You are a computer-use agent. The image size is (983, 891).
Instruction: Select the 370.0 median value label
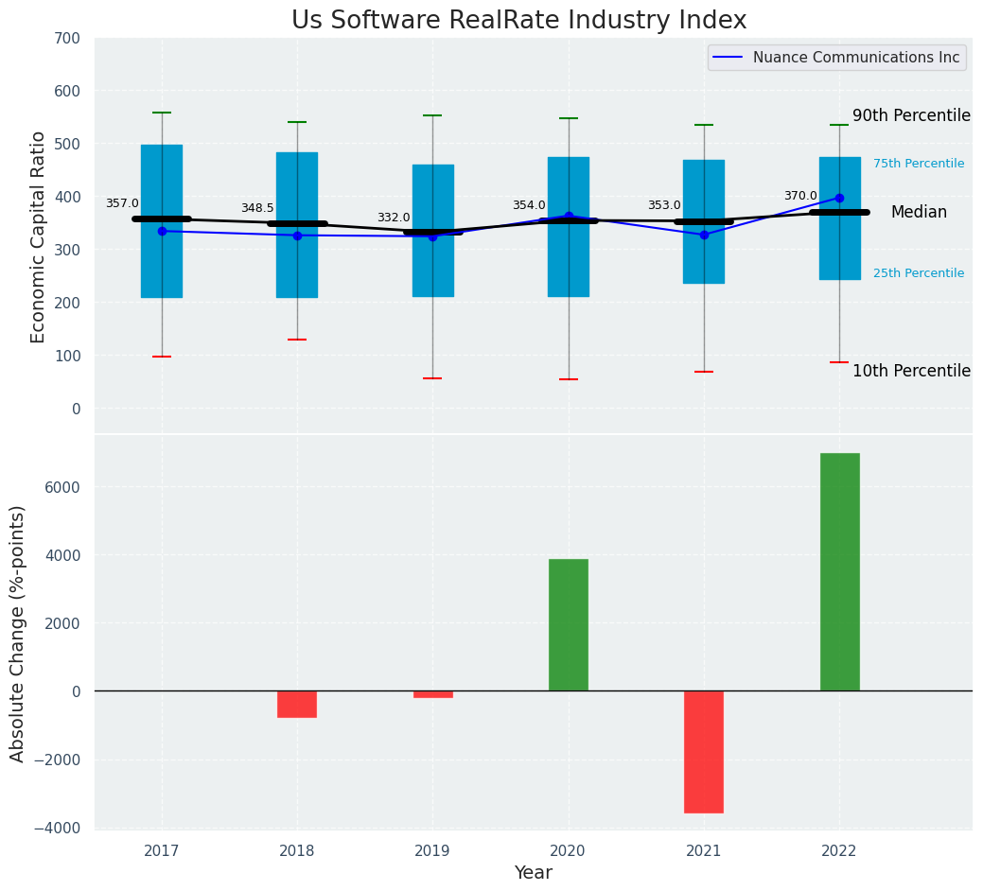pyautogui.click(x=800, y=196)
